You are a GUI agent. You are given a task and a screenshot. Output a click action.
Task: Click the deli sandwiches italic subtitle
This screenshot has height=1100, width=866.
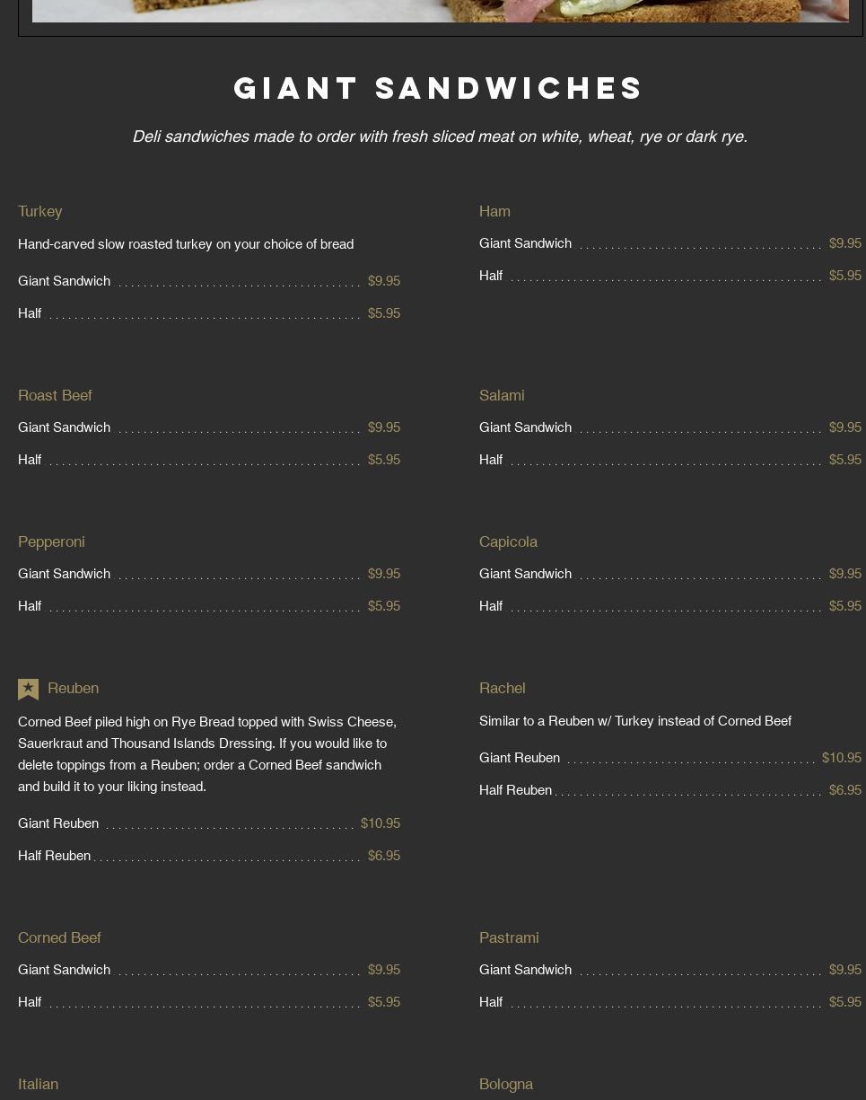(440, 136)
